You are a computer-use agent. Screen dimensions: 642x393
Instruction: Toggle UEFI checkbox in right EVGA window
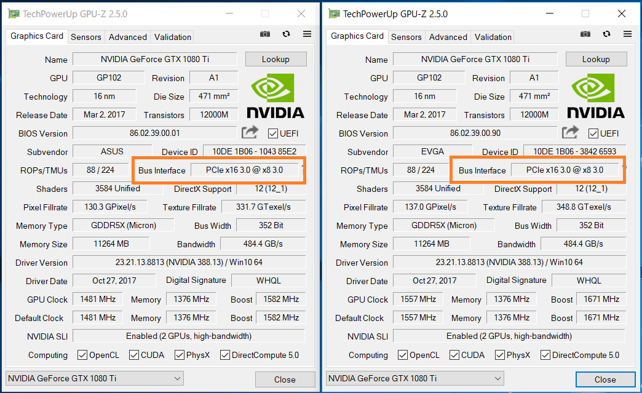[593, 133]
